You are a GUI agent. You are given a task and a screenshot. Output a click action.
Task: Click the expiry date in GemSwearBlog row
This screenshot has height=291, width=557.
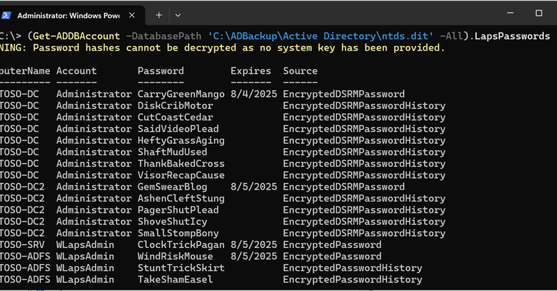253,187
